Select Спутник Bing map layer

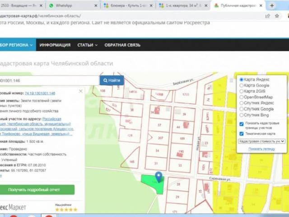[242, 115]
